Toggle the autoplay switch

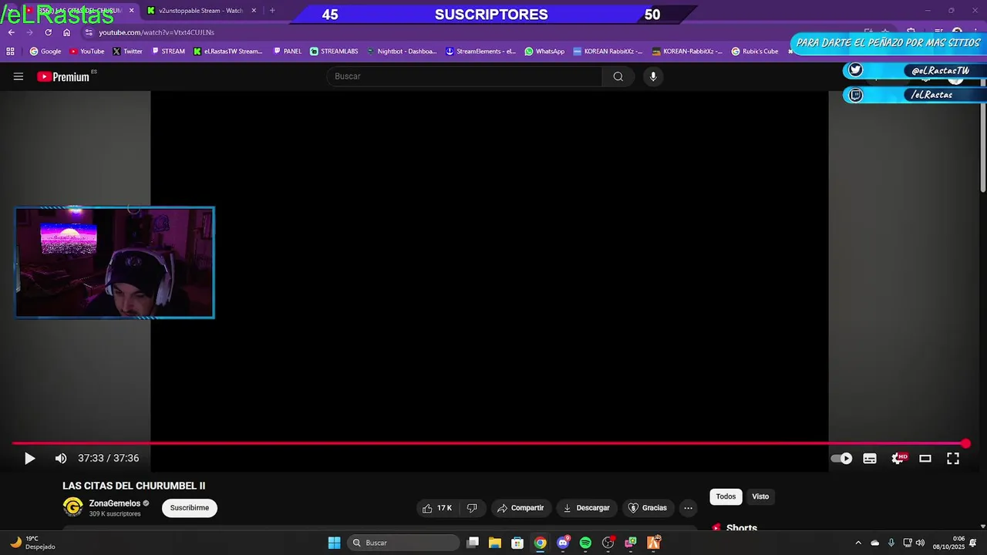coord(841,459)
